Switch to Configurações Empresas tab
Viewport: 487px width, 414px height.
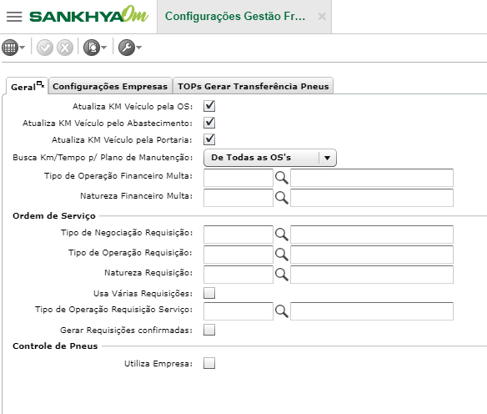pyautogui.click(x=110, y=86)
